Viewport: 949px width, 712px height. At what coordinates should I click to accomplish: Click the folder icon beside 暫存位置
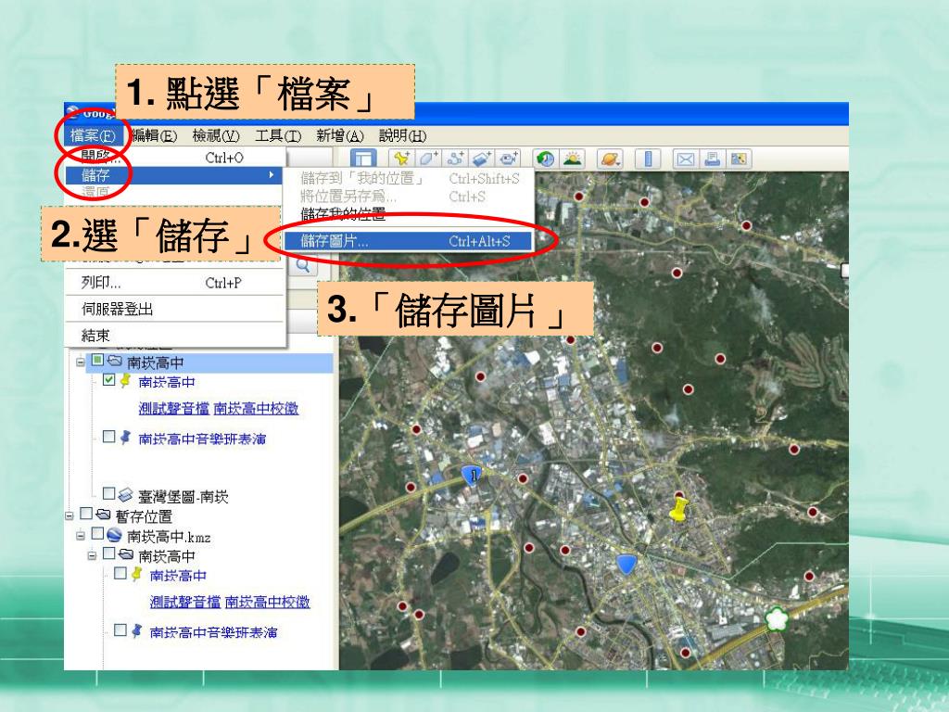click(x=103, y=514)
